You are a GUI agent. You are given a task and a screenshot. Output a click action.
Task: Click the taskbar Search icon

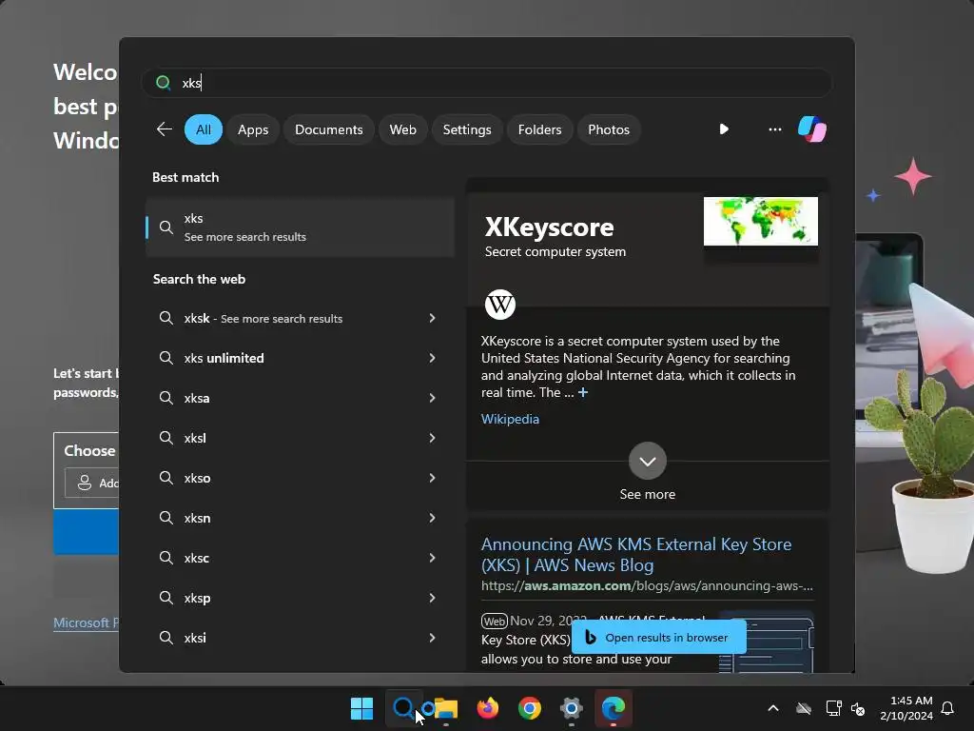click(403, 708)
